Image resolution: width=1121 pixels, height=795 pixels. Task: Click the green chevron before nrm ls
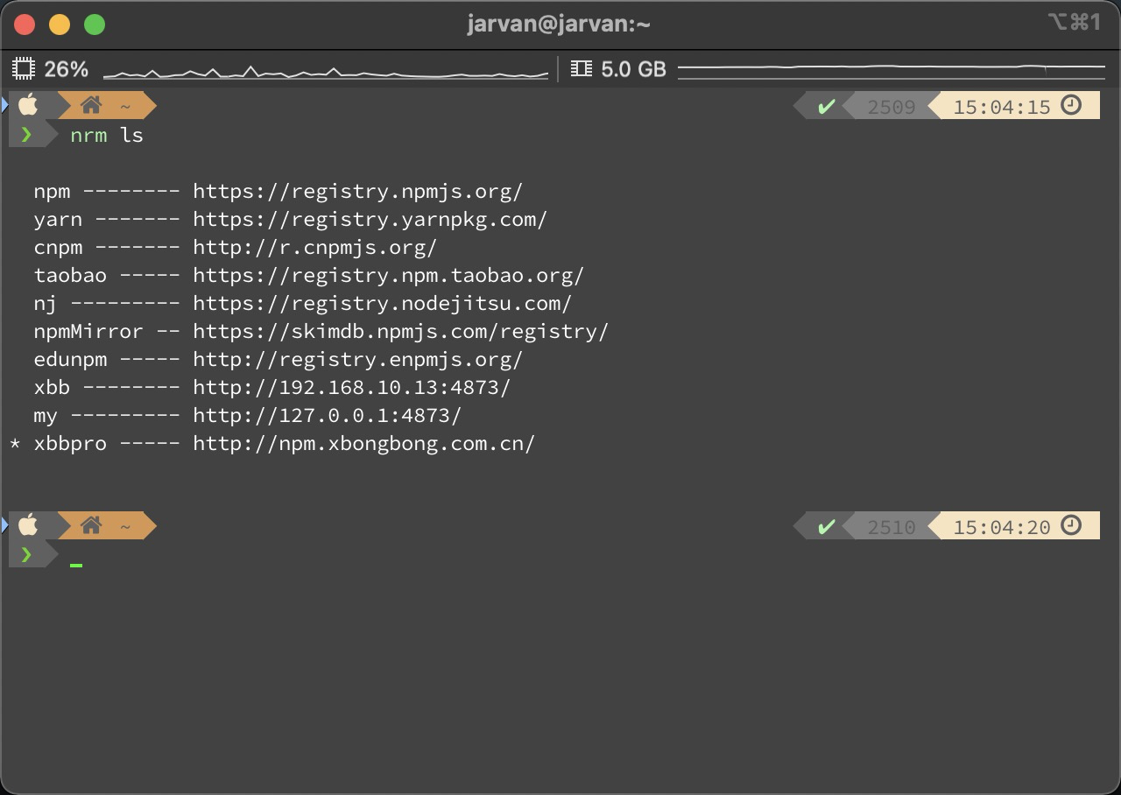pos(26,135)
